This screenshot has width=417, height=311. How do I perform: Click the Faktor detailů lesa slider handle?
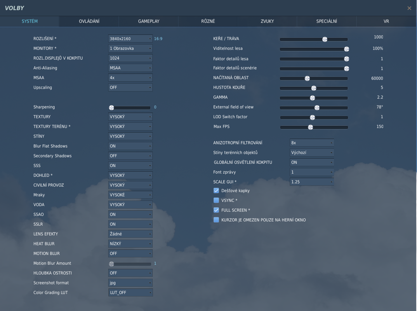[346, 59]
